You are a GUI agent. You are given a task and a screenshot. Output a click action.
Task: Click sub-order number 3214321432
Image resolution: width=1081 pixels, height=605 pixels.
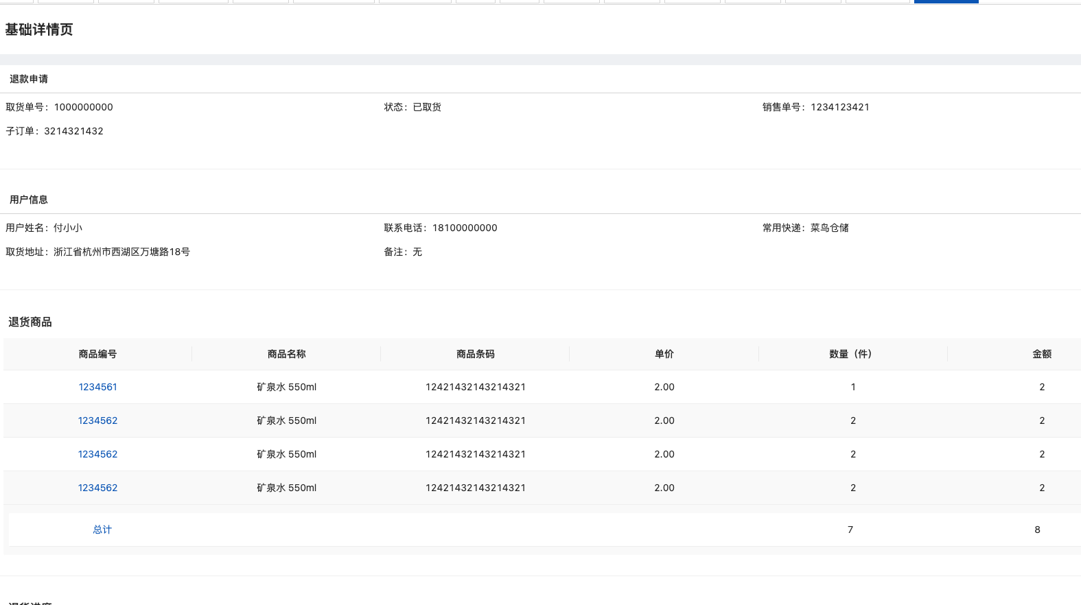[x=74, y=131]
